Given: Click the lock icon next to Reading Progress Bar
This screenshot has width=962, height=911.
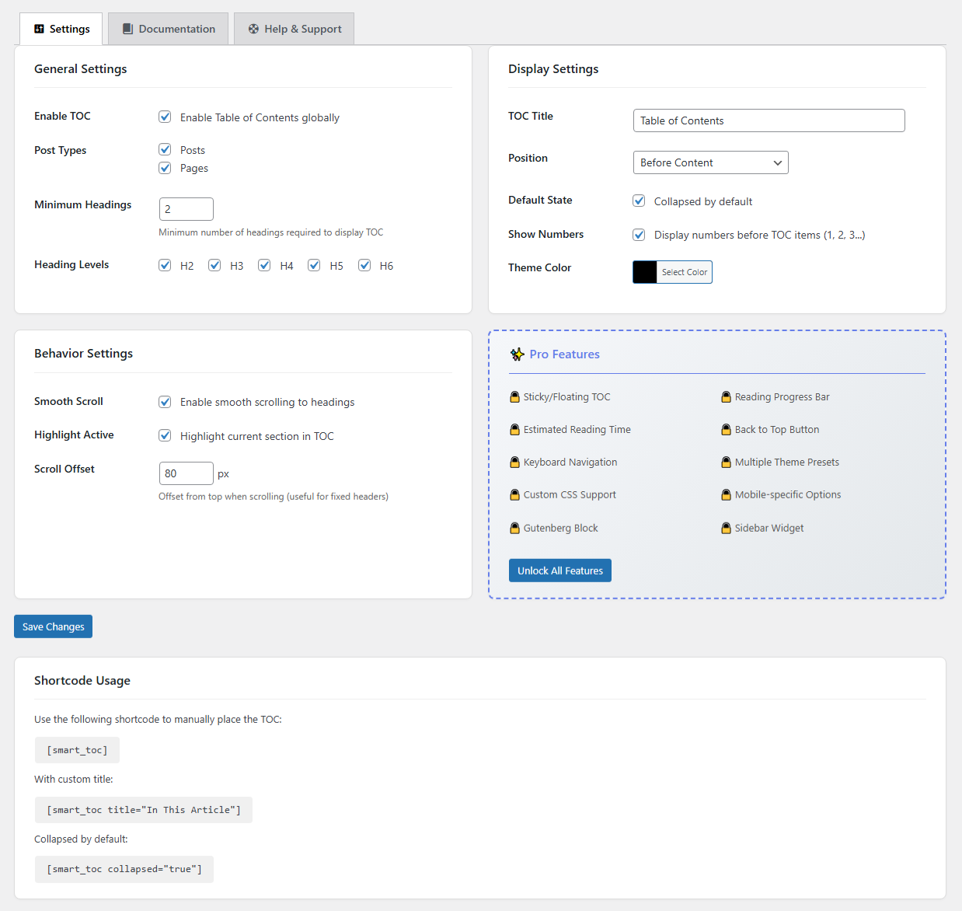Looking at the screenshot, I should [726, 397].
